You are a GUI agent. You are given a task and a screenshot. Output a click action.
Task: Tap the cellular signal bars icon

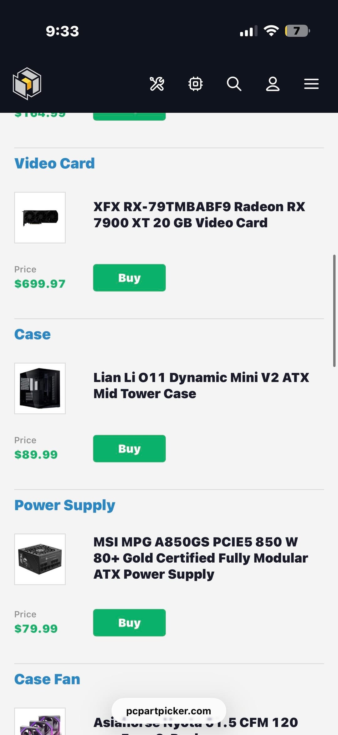248,31
